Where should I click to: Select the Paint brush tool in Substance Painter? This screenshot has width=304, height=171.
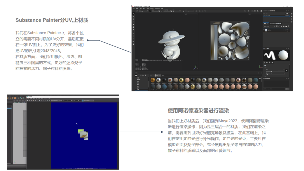[x=133, y=13]
